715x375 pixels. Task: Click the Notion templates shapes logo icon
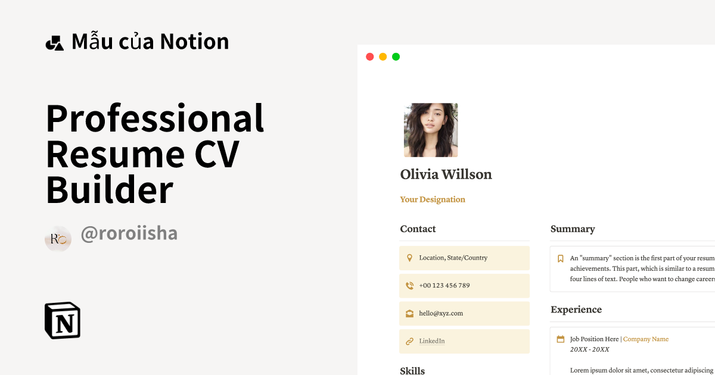55,41
